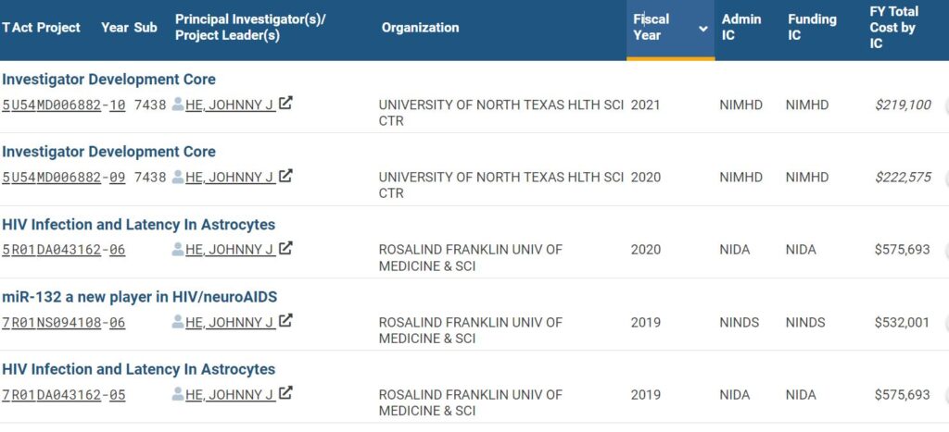Open first Investigator Development Core project title
Image resolution: width=949 pixels, height=432 pixels.
coord(108,80)
